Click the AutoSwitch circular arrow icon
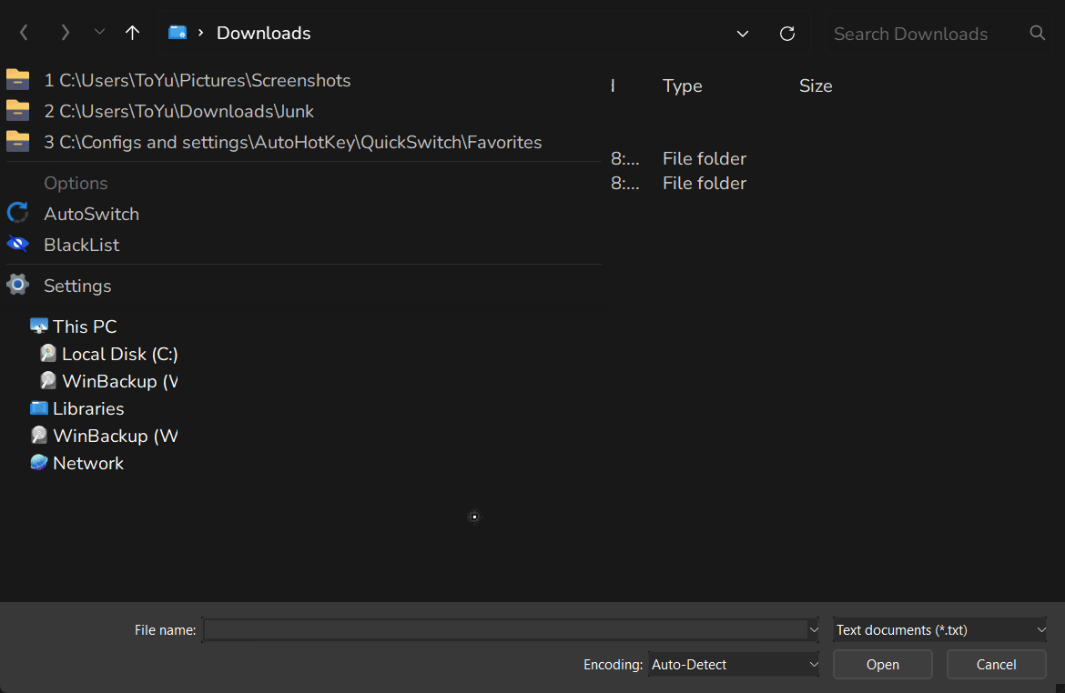Viewport: 1065px width, 693px height. [x=17, y=213]
